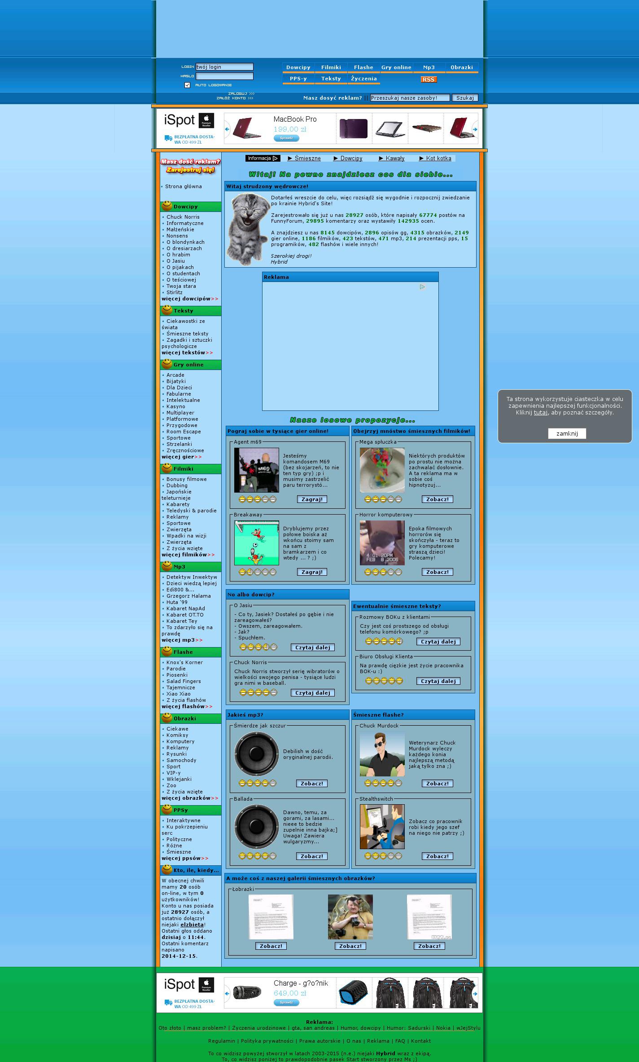Close the cookie notice with zamknij
The height and width of the screenshot is (1062, 639).
click(x=567, y=433)
